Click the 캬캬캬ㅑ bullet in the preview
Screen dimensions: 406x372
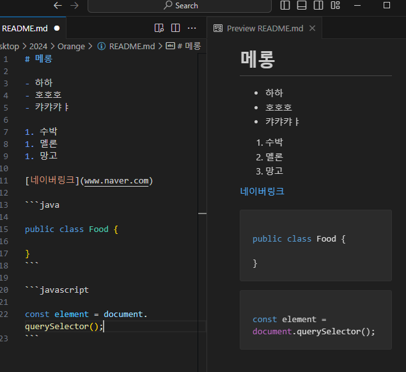point(283,121)
